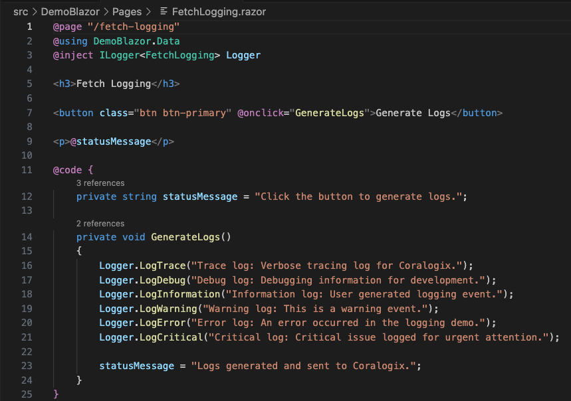Click the GenerateLogs method name on line 14
The image size is (571, 401).
pyautogui.click(x=185, y=237)
